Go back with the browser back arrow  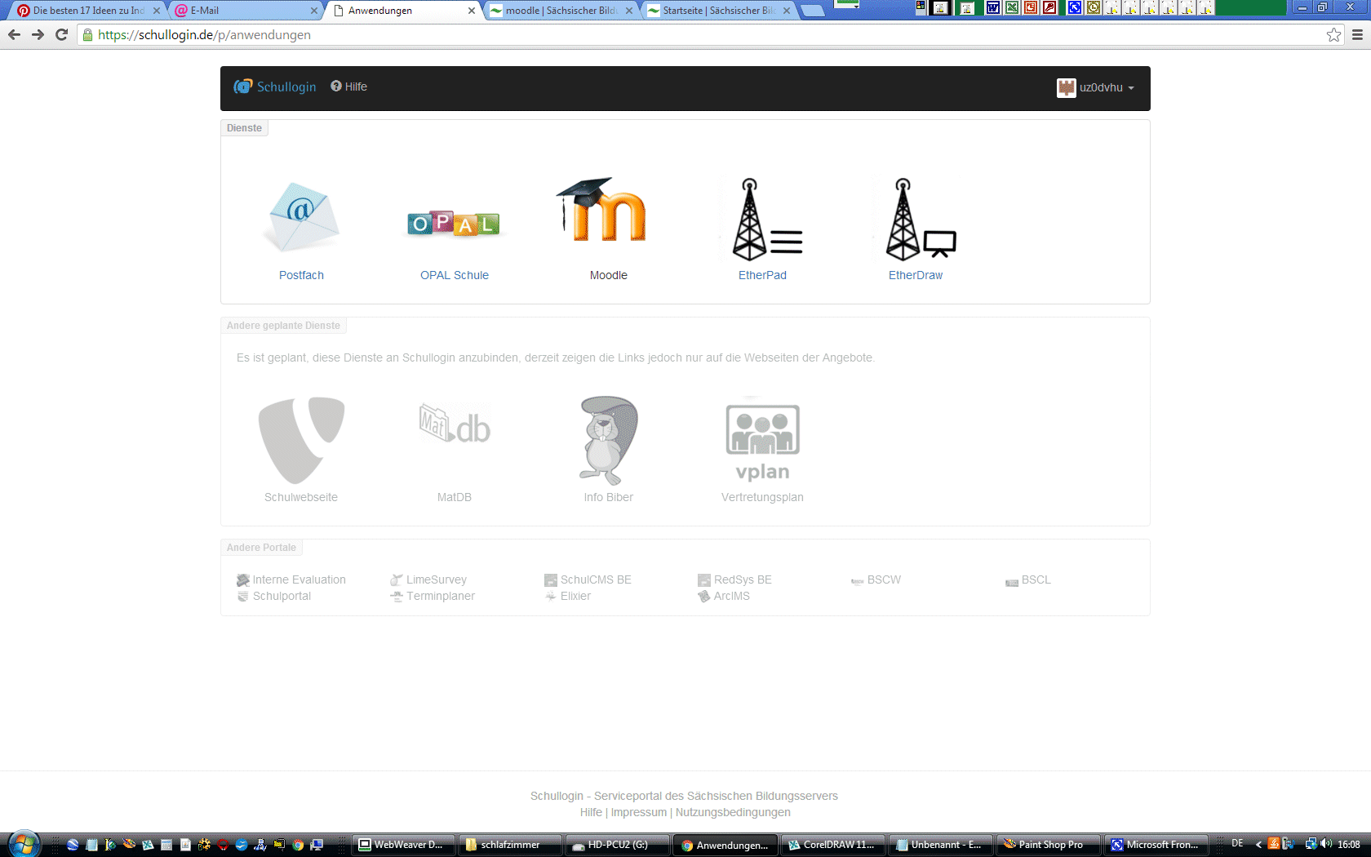(x=14, y=34)
